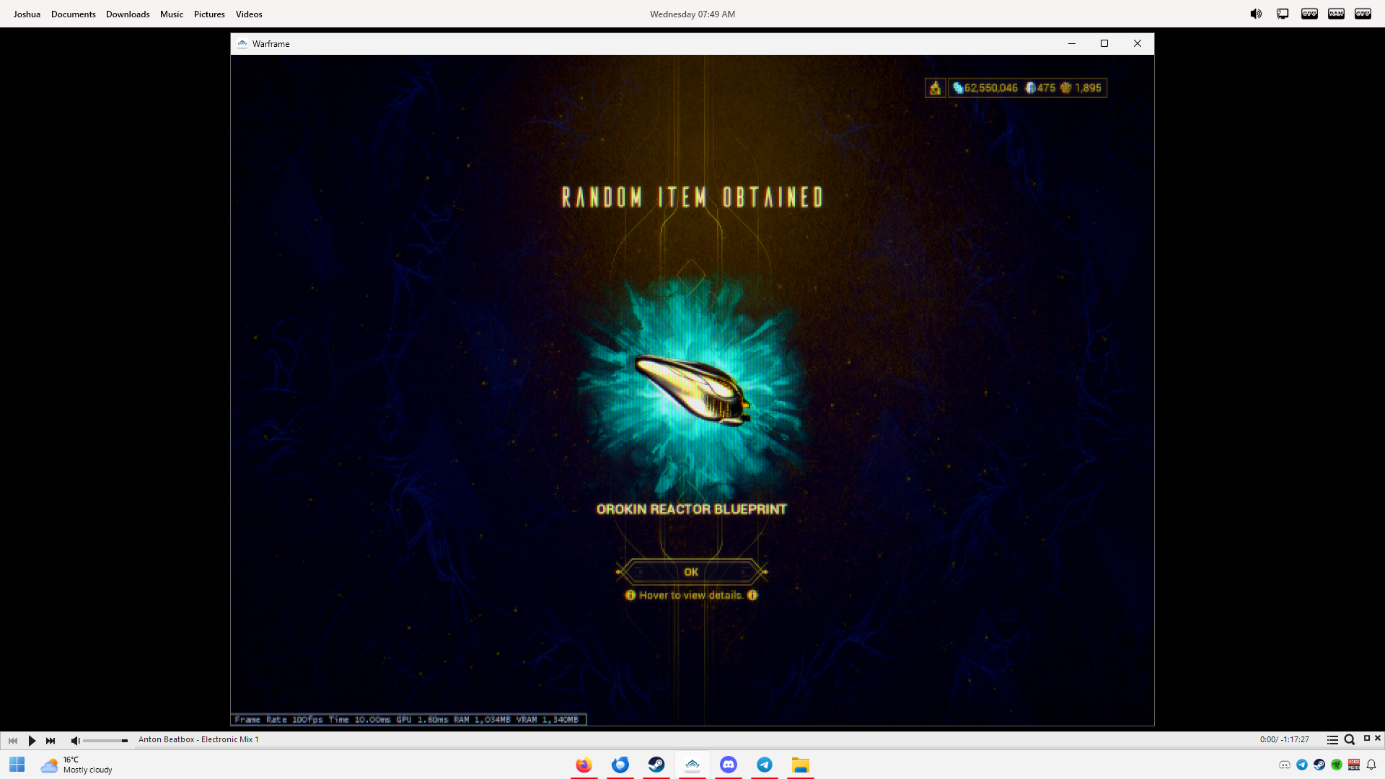Open the notifications bell icon

1371,765
